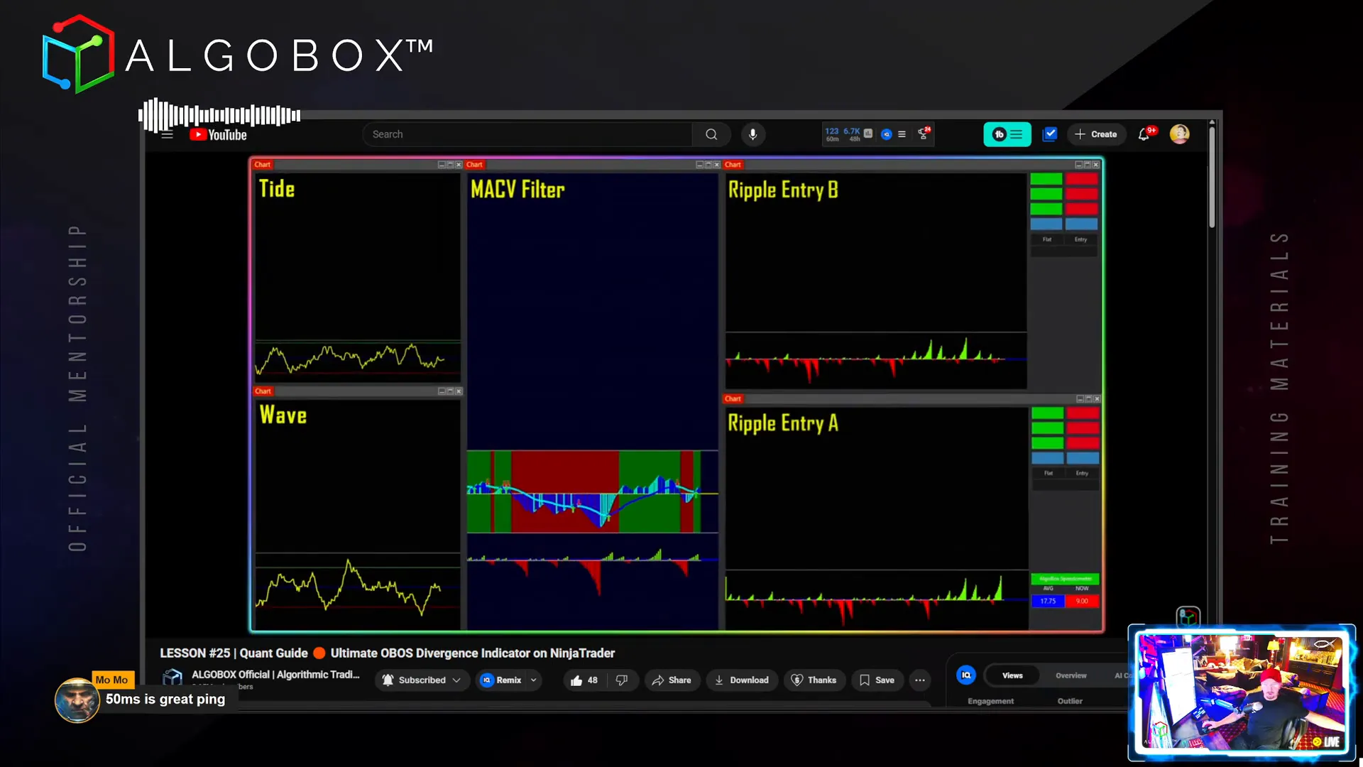The height and width of the screenshot is (767, 1363).
Task: Click the first red button in Ripple Entry B
Action: tap(1081, 179)
